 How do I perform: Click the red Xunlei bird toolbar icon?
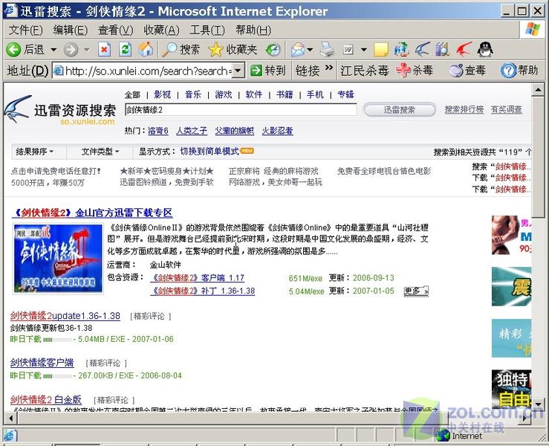point(464,50)
